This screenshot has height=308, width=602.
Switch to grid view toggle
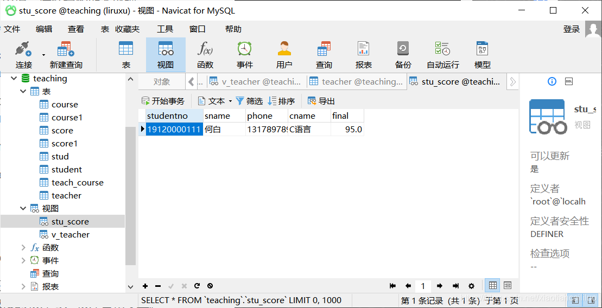[x=492, y=285]
